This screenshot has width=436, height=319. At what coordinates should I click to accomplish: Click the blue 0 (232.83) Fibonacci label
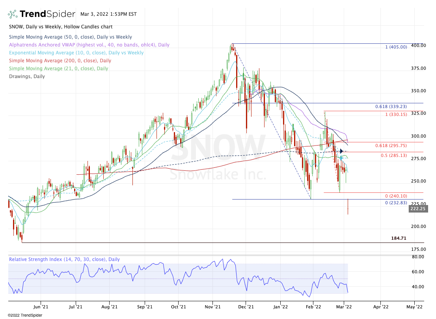[396, 203]
